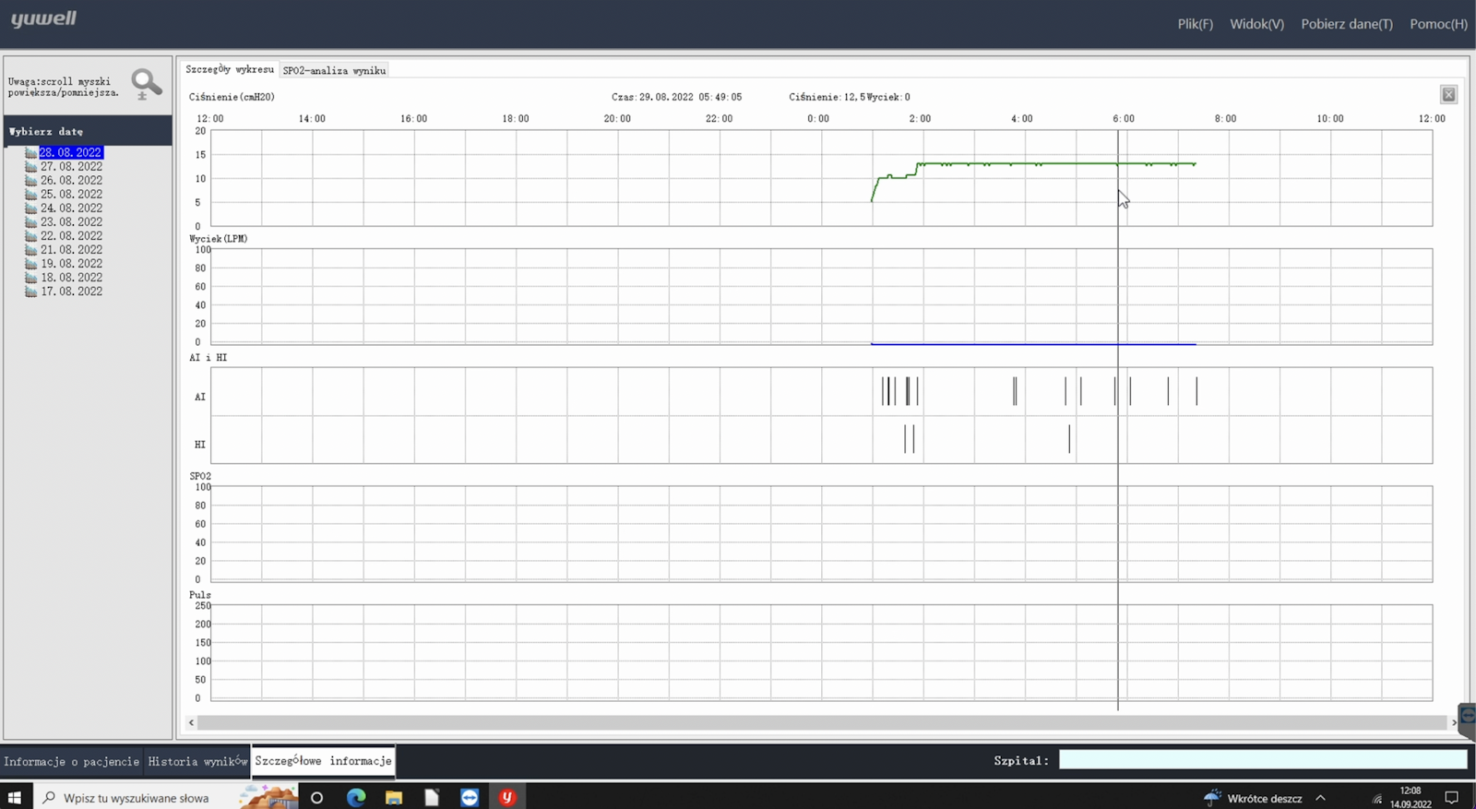Go to Informacje o pacjencie section

pos(71,761)
